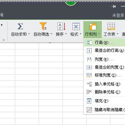Choose 列宽(W)... menu entry
The image size is (125, 125).
(x=104, y=59)
